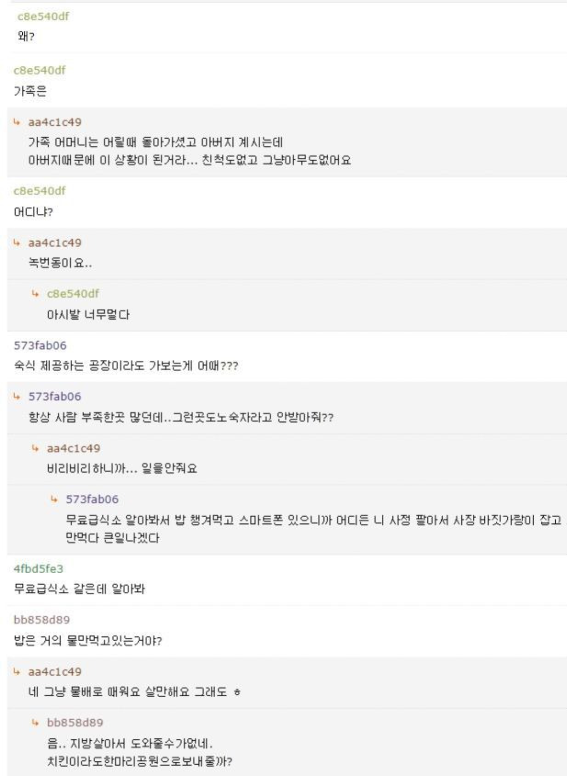Select username c8e540df above "가족은"
Image resolution: width=567 pixels, height=776 pixels.
(40, 70)
